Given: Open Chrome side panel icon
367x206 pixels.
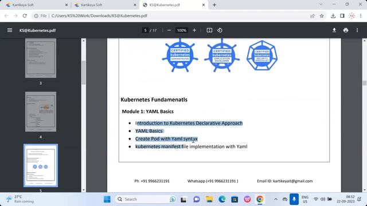Looking at the screenshot, I should (x=342, y=16).
